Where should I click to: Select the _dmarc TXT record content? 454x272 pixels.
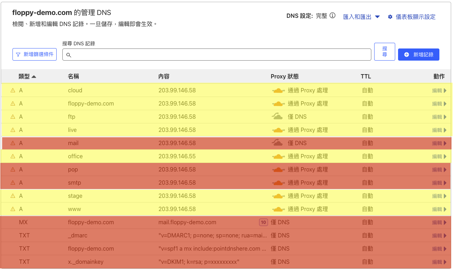(x=212, y=236)
